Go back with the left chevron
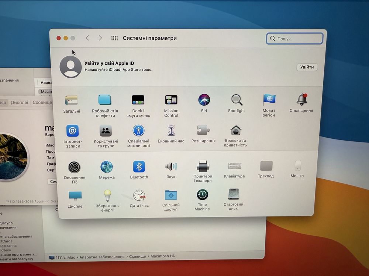 coord(87,38)
